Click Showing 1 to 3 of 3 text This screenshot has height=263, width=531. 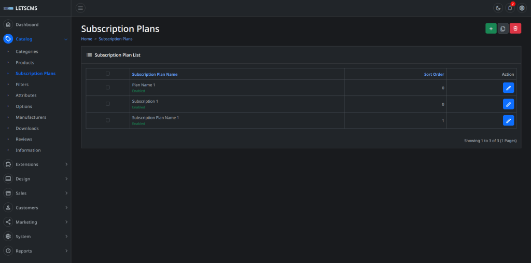(491, 140)
